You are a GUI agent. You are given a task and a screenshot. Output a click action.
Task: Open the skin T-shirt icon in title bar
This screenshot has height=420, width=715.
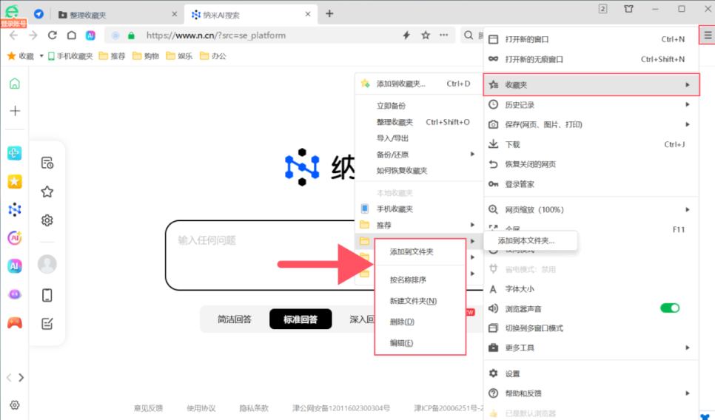(628, 9)
